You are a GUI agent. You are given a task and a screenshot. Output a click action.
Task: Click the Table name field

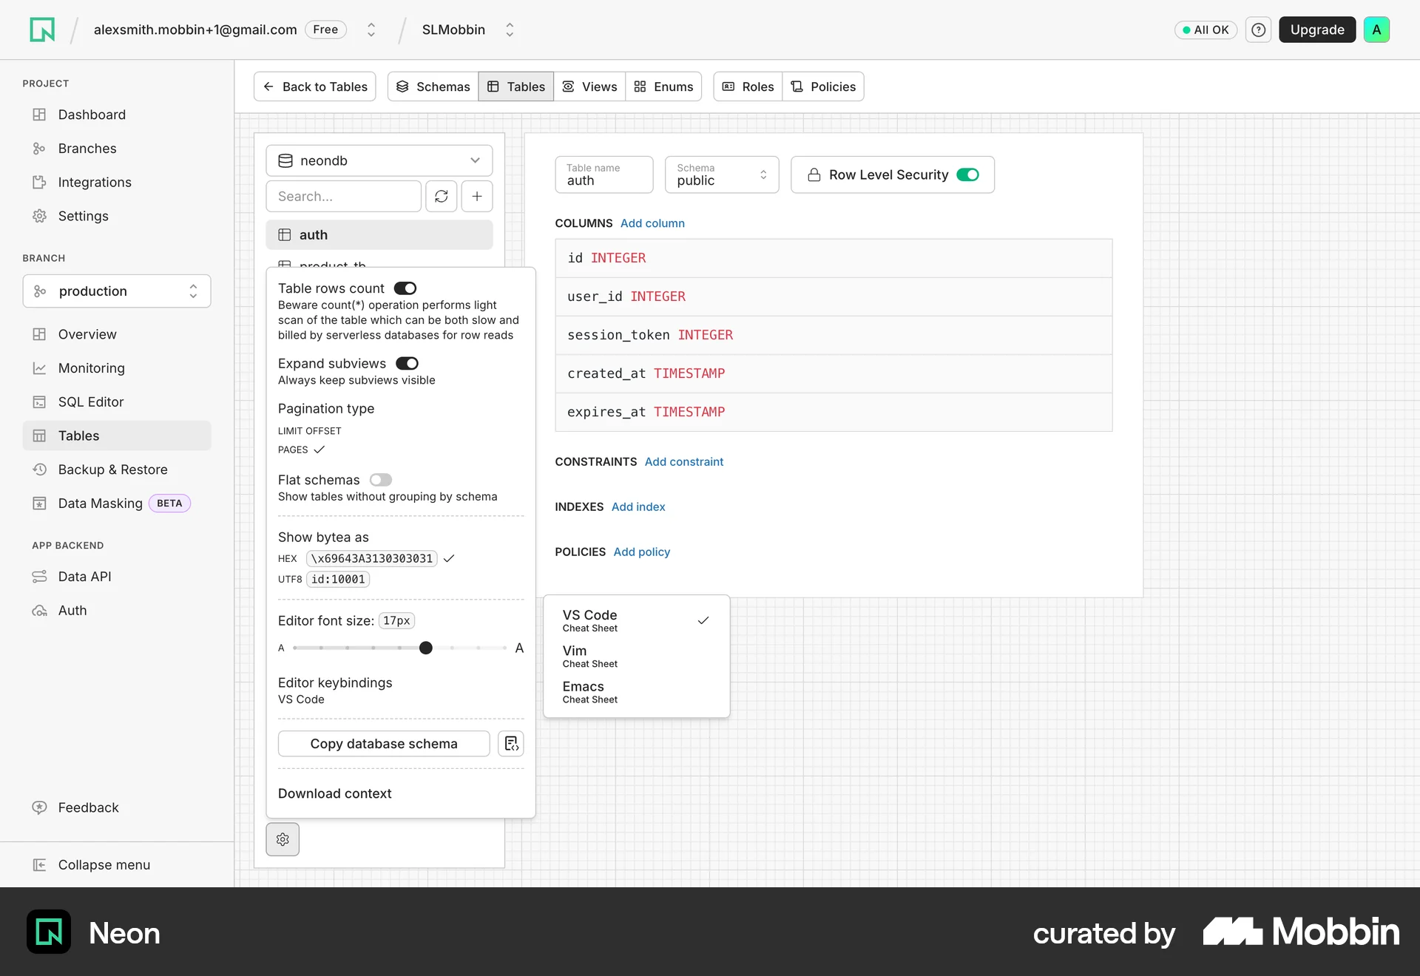604,174
